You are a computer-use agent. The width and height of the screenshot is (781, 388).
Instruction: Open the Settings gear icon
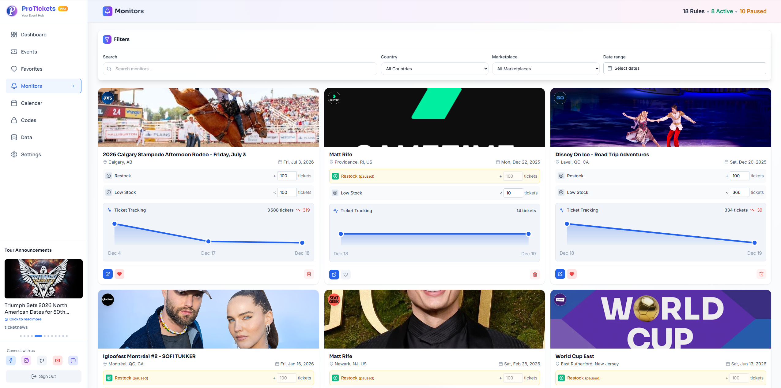(14, 154)
